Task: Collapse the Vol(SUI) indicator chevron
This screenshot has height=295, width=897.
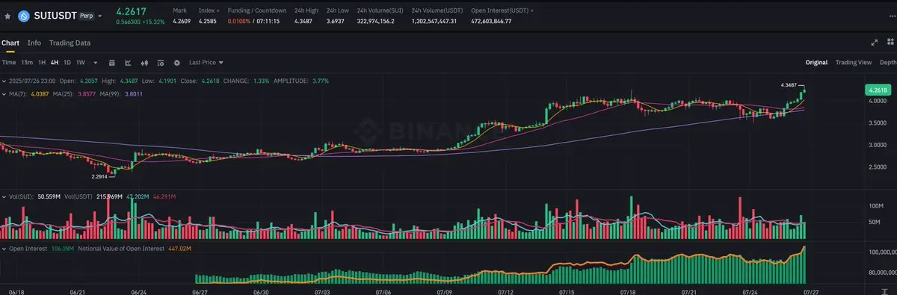Action: (x=3, y=196)
